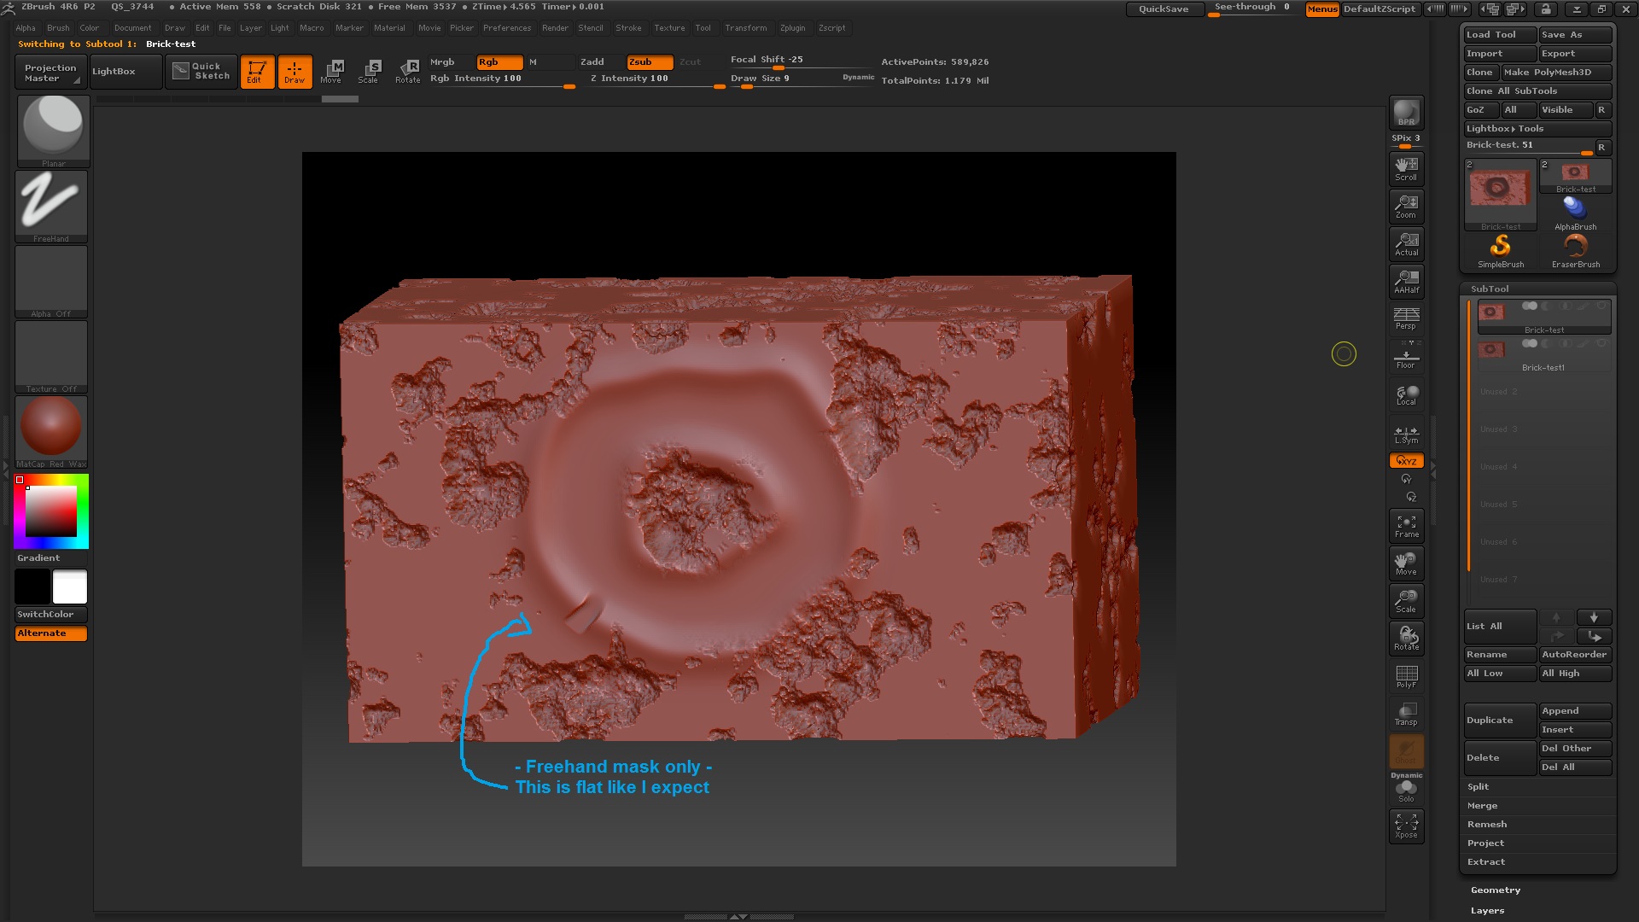Select the Rotate mode in top toolbar
This screenshot has width=1639, height=922.
pos(408,71)
